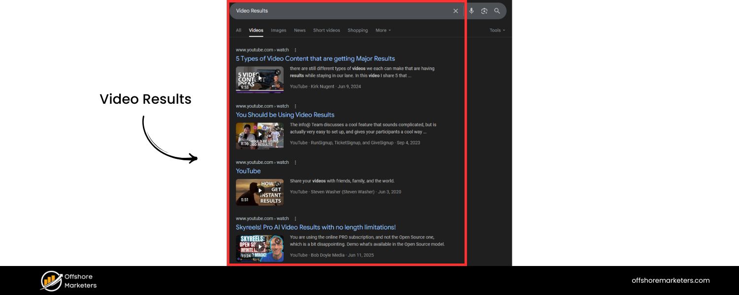Click the magnifying glass search icon
Viewport: 739px width, 295px height.
(497, 11)
